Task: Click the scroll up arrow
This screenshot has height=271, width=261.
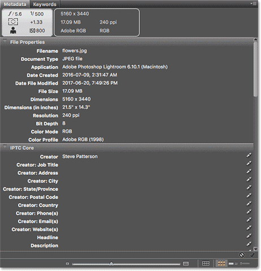Action: [x=255, y=40]
